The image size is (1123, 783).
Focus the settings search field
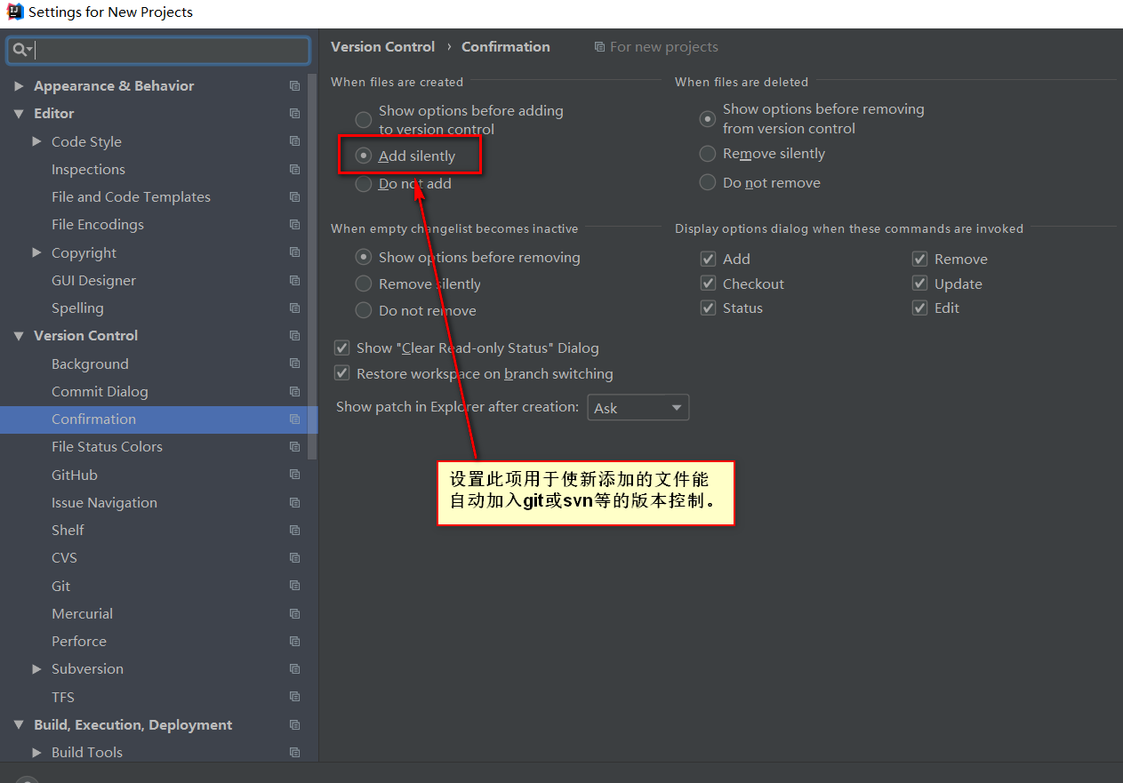point(158,50)
